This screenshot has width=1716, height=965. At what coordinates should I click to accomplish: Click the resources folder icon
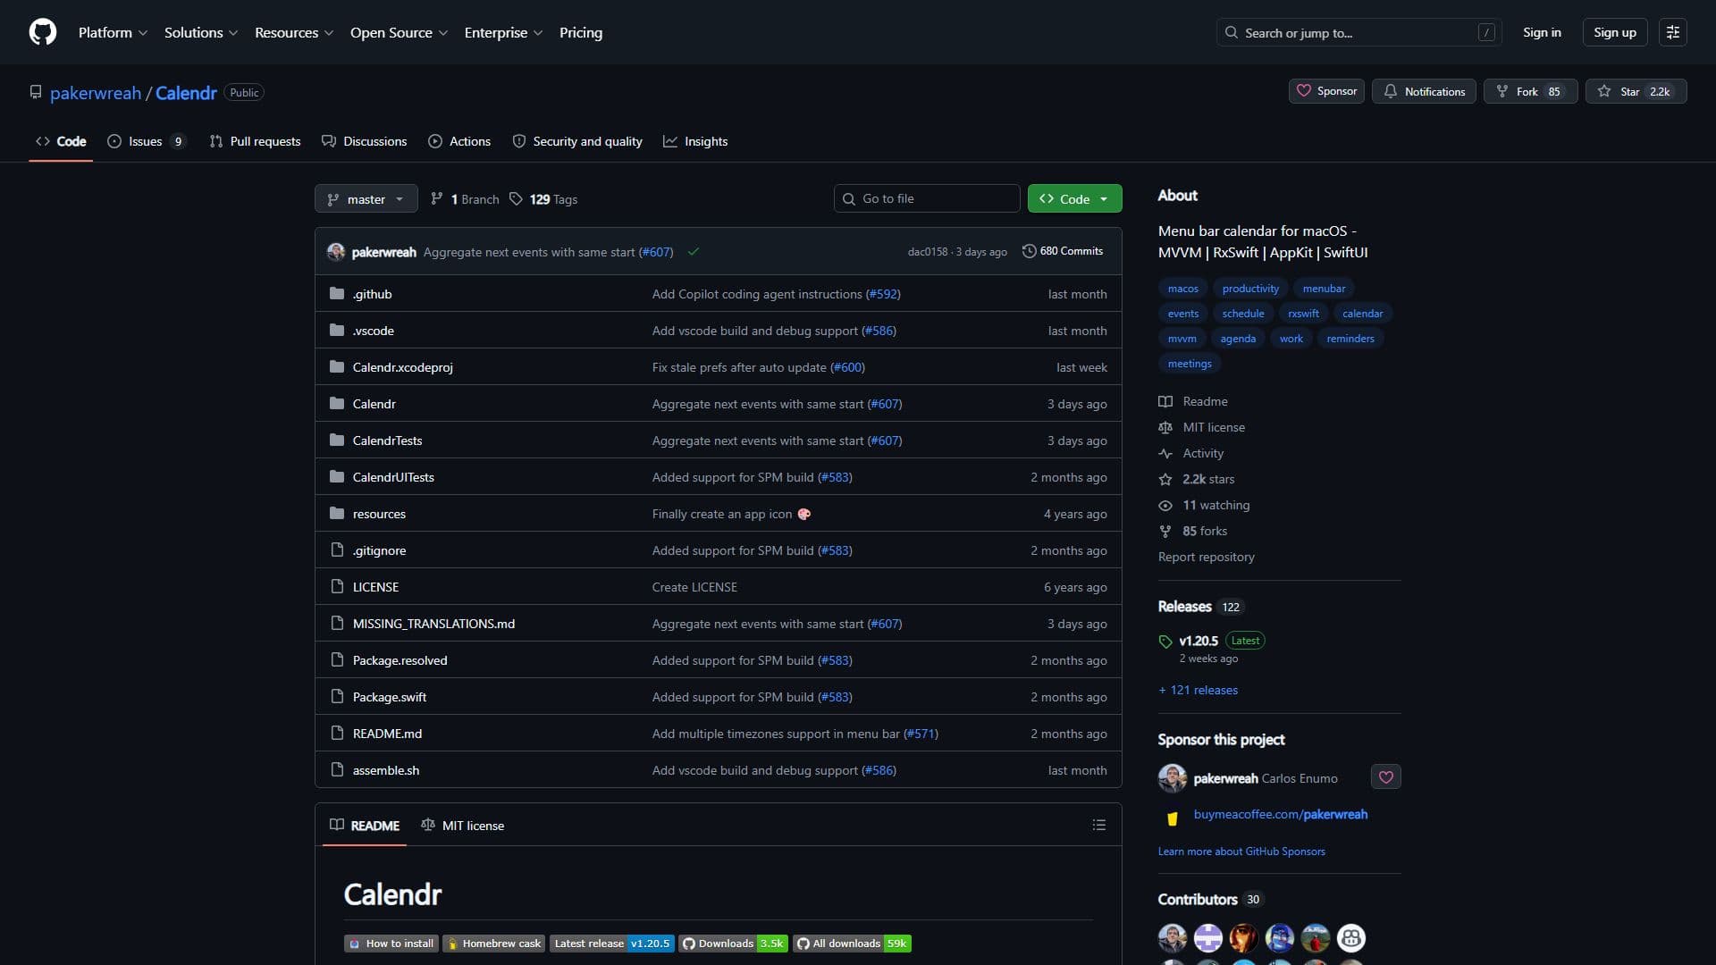(x=337, y=514)
